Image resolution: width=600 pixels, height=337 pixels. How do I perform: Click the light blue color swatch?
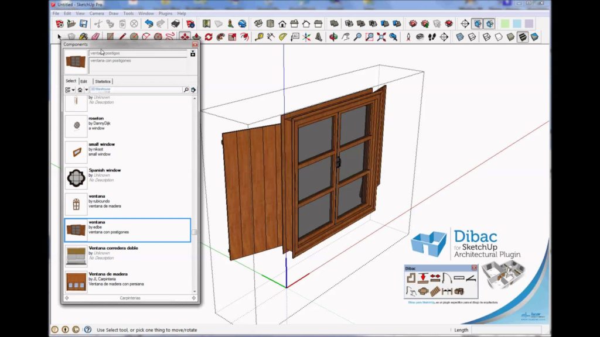click(x=517, y=23)
